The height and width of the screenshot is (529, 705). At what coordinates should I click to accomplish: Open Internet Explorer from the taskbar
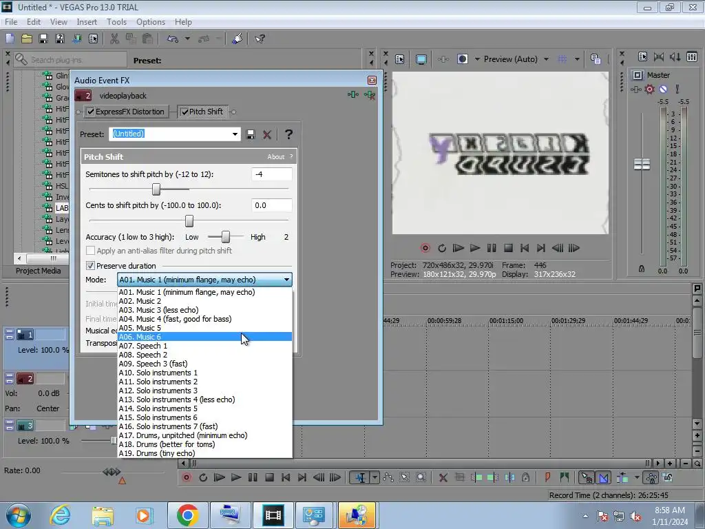[x=60, y=515]
